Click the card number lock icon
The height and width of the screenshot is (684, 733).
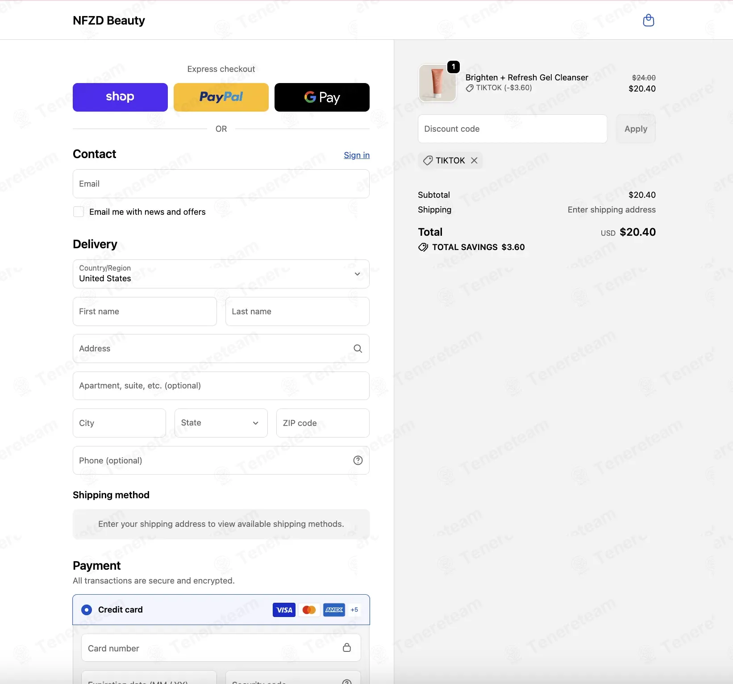346,647
